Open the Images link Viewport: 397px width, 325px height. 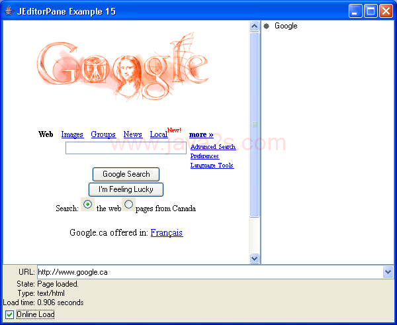[x=72, y=134]
